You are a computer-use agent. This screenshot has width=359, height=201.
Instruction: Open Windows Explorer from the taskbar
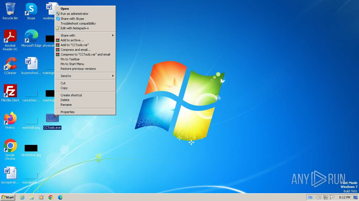click(32, 197)
